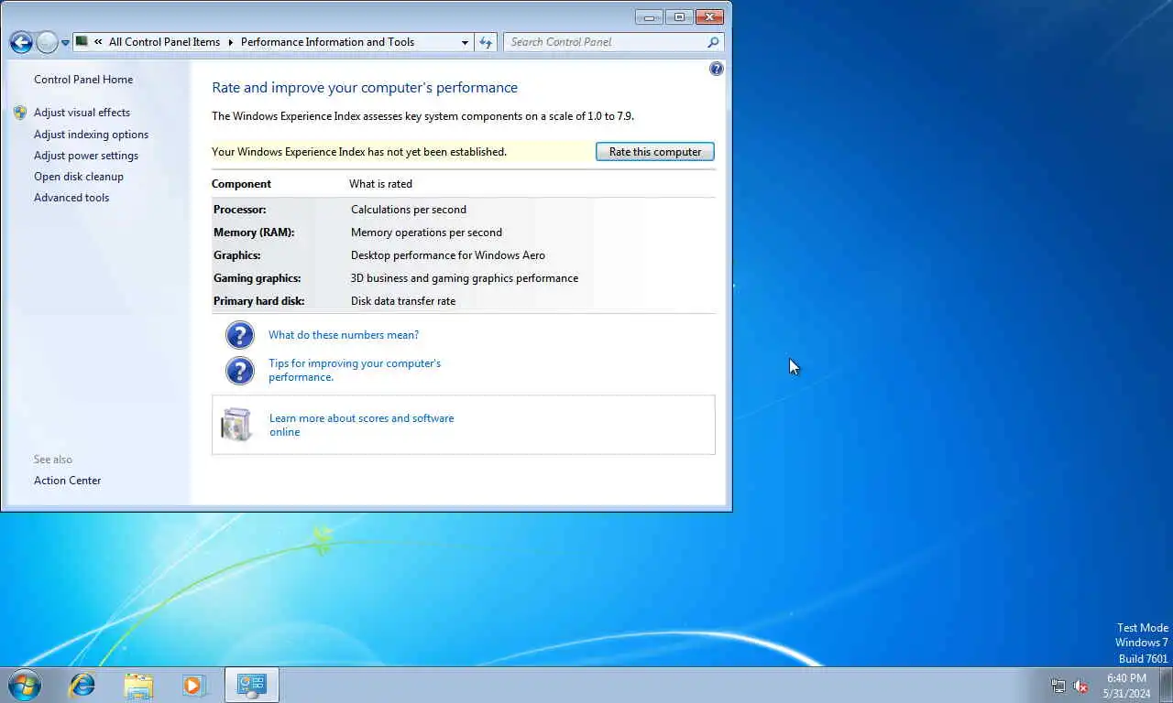Click the shield icon beside Adjust visual effects
Viewport: 1173px width, 703px height.
click(20, 113)
